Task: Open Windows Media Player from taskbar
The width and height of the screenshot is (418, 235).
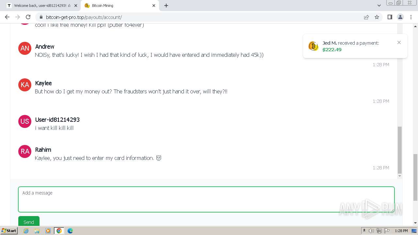Action: [x=48, y=231]
